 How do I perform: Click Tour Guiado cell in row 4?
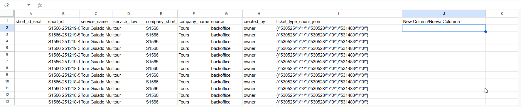[96, 41]
